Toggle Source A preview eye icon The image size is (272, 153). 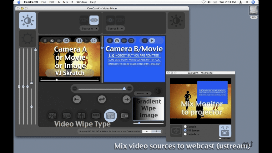[94, 20]
